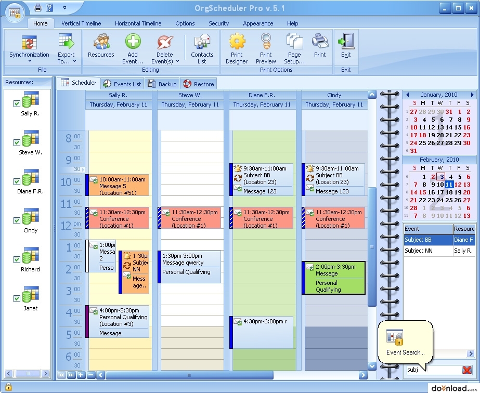Switch to the Horizontal Timeline ribbon tab
Image resolution: width=480 pixels, height=393 pixels.
tap(138, 23)
